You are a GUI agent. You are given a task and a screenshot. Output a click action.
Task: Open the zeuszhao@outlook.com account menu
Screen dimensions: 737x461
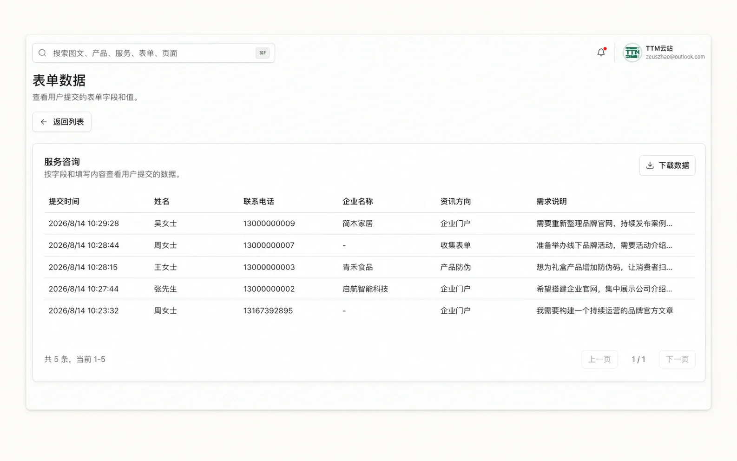(664, 53)
